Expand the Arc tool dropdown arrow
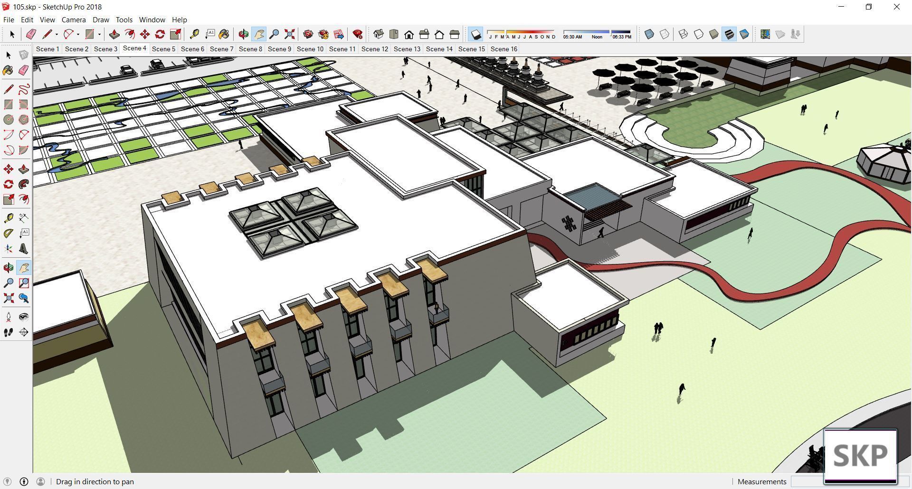The image size is (912, 489). coord(78,34)
